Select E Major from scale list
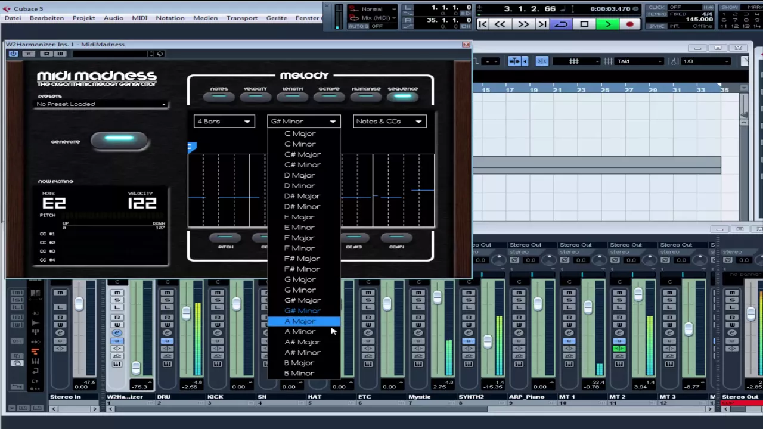This screenshot has height=429, width=763. (304, 217)
